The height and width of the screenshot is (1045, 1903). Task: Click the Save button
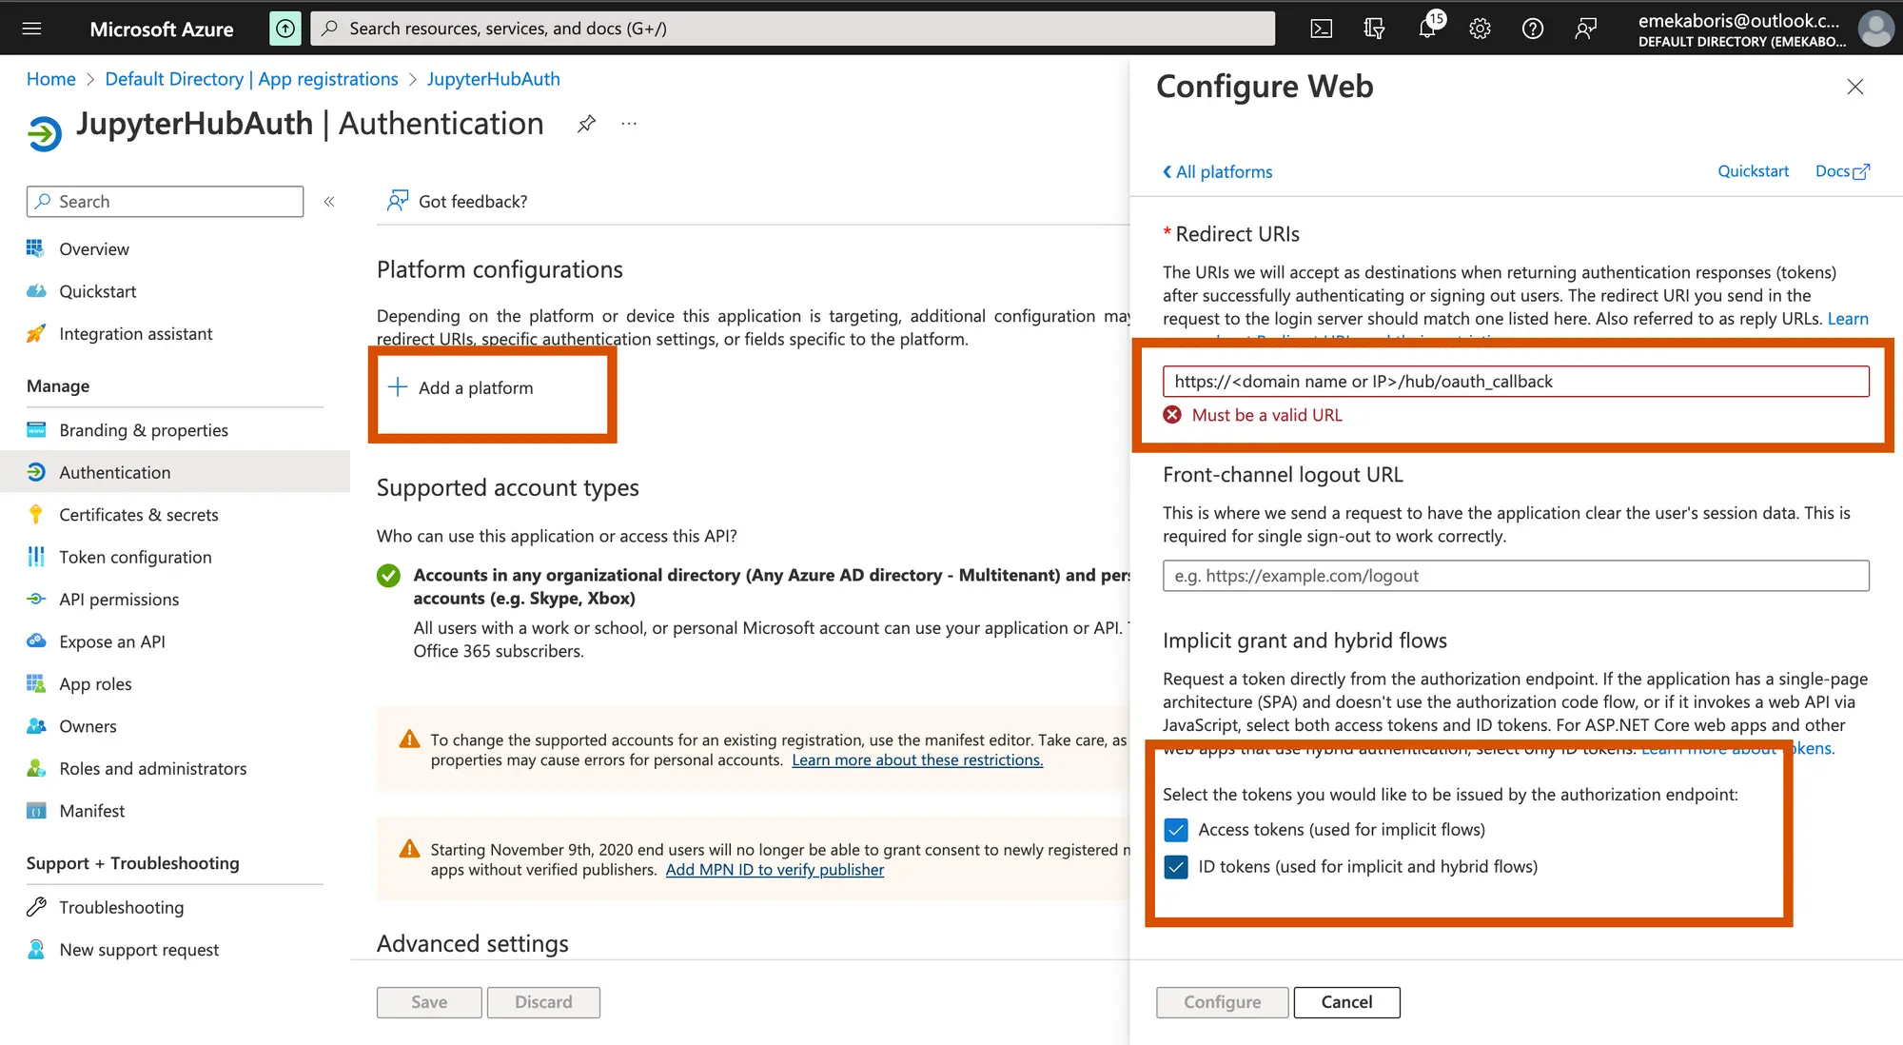point(429,1002)
